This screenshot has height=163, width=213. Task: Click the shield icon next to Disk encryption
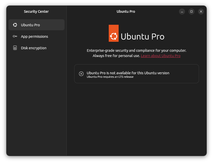(x=15, y=48)
